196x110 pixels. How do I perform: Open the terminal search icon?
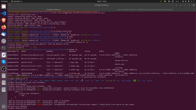(x=176, y=5)
